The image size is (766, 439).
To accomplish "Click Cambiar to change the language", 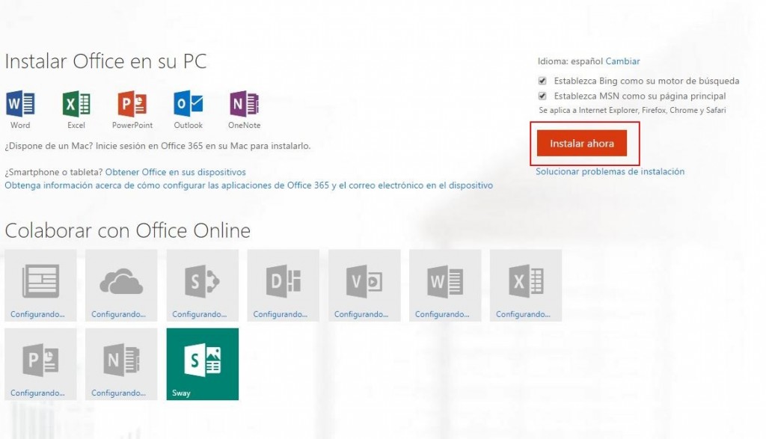I will point(622,61).
